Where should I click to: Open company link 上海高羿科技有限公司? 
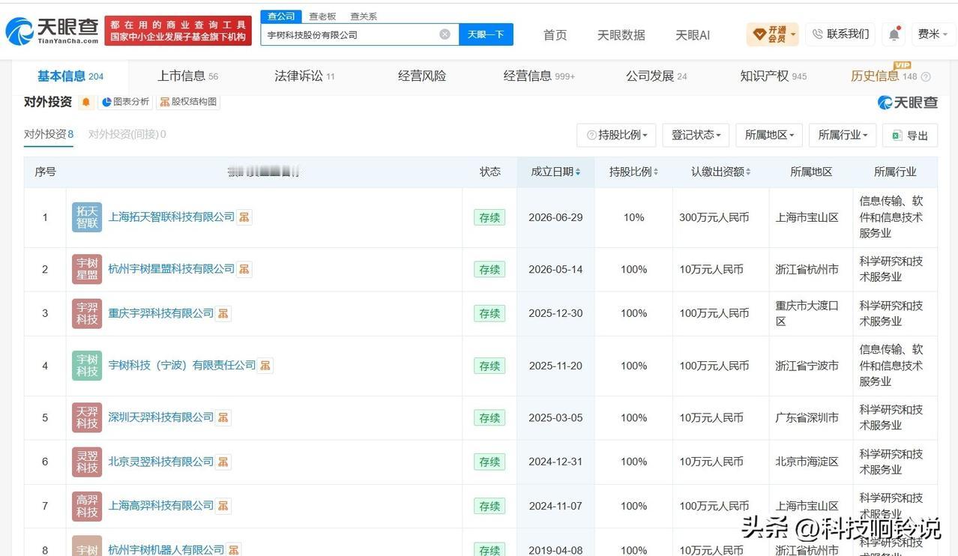(160, 506)
